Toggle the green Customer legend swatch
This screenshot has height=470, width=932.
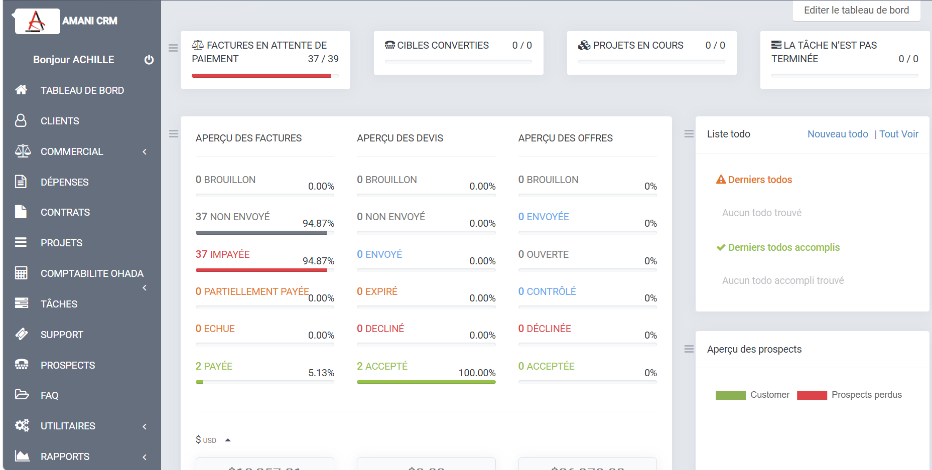[730, 395]
